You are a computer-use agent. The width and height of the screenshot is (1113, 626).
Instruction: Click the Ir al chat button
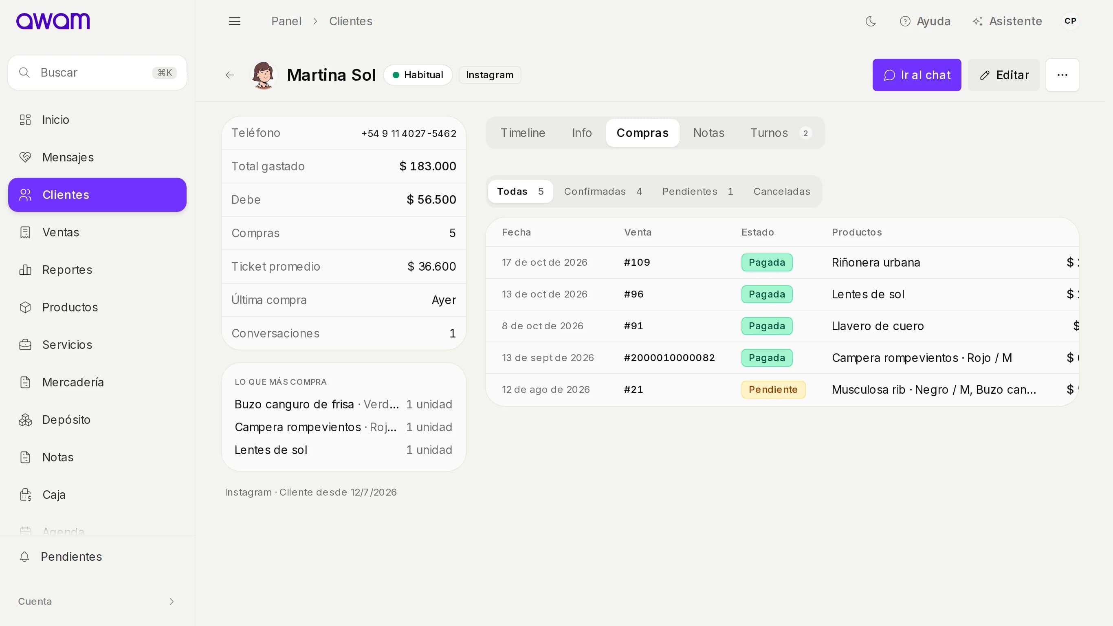pyautogui.click(x=917, y=75)
